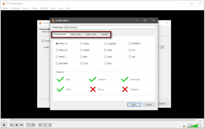This screenshot has height=129, width=205.
Task: Select RAW encapsulation
Action: tap(108, 57)
